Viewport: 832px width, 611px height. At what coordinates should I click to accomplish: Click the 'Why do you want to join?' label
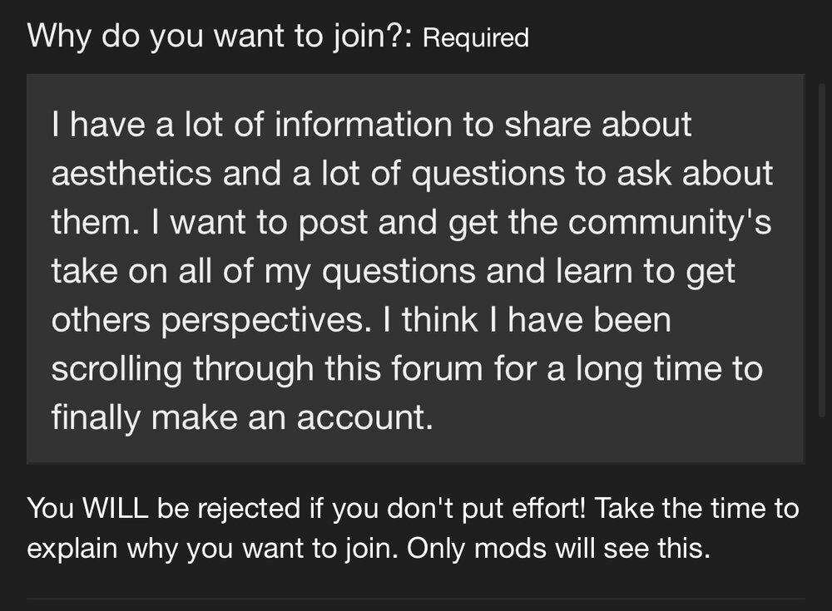(x=220, y=37)
